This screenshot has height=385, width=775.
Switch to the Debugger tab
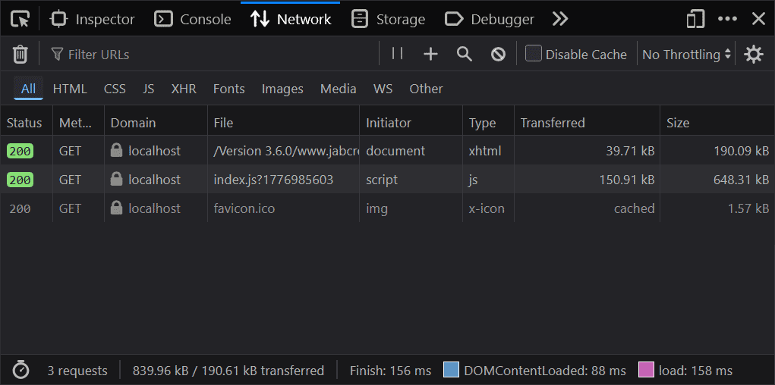tap(490, 19)
